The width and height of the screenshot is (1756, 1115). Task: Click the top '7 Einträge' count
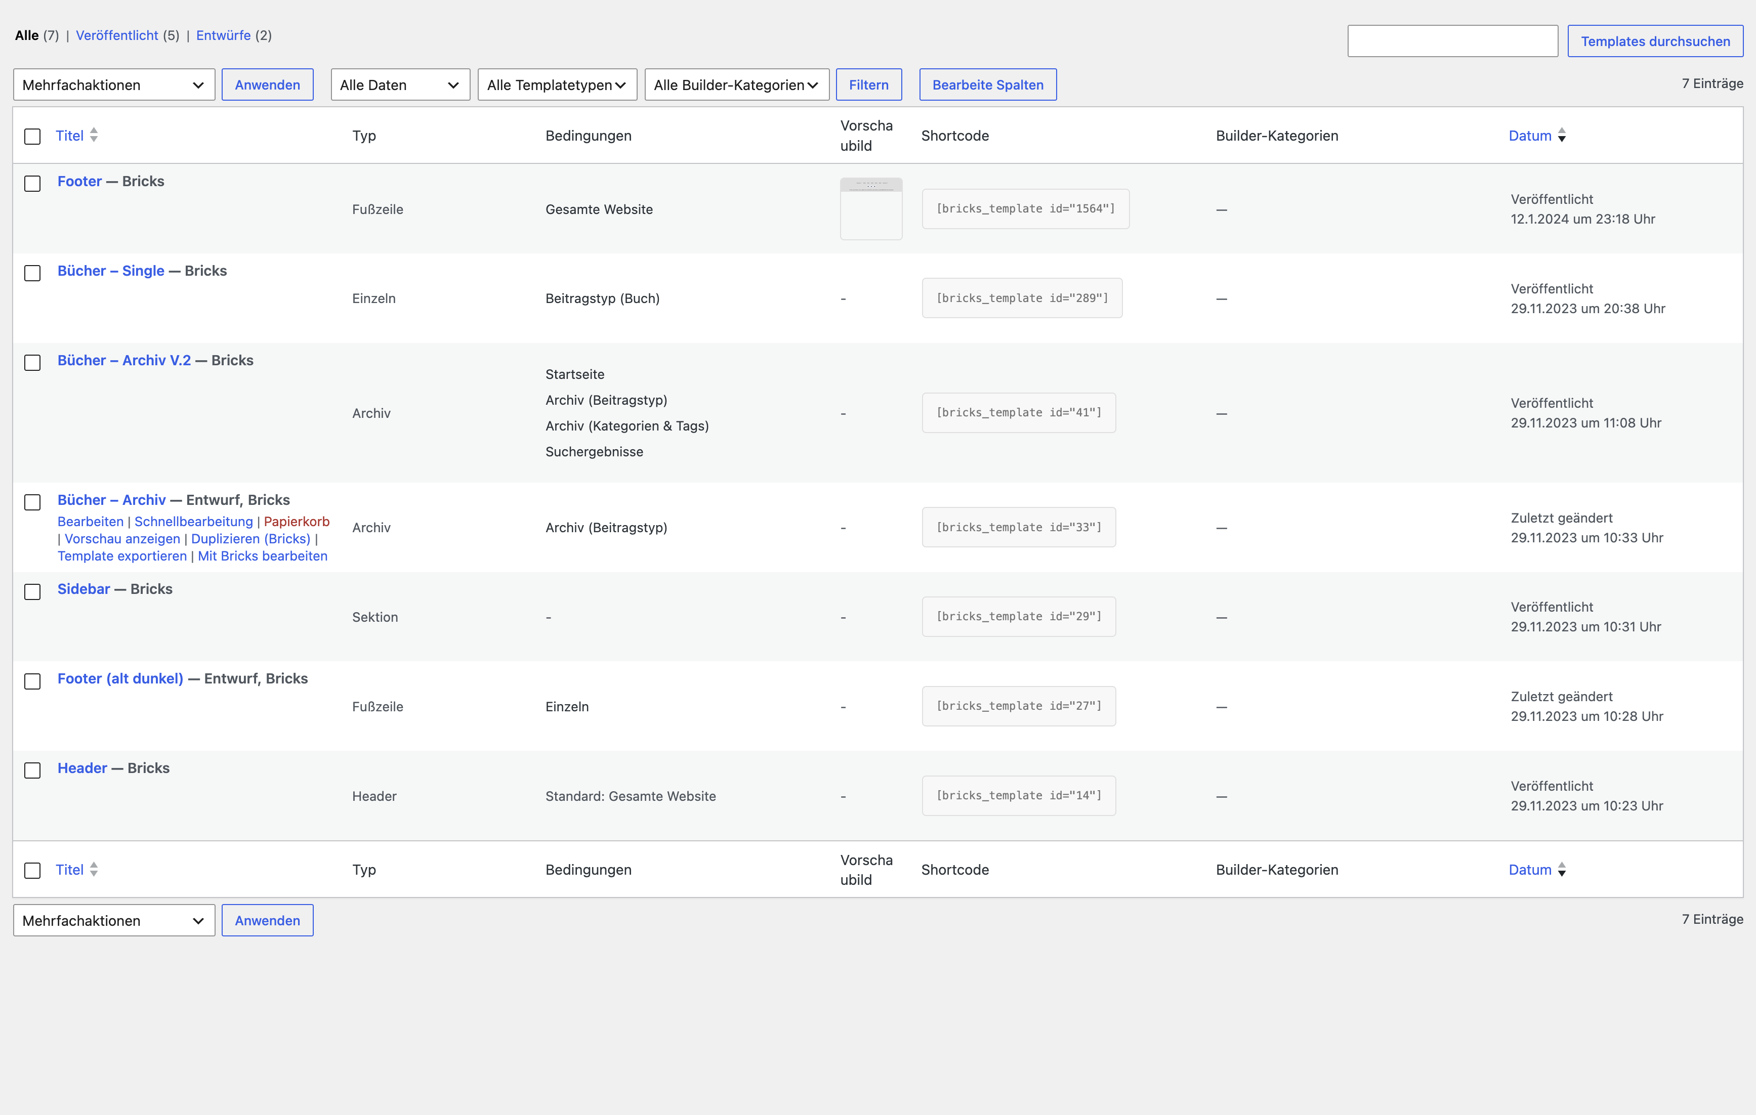1712,83
